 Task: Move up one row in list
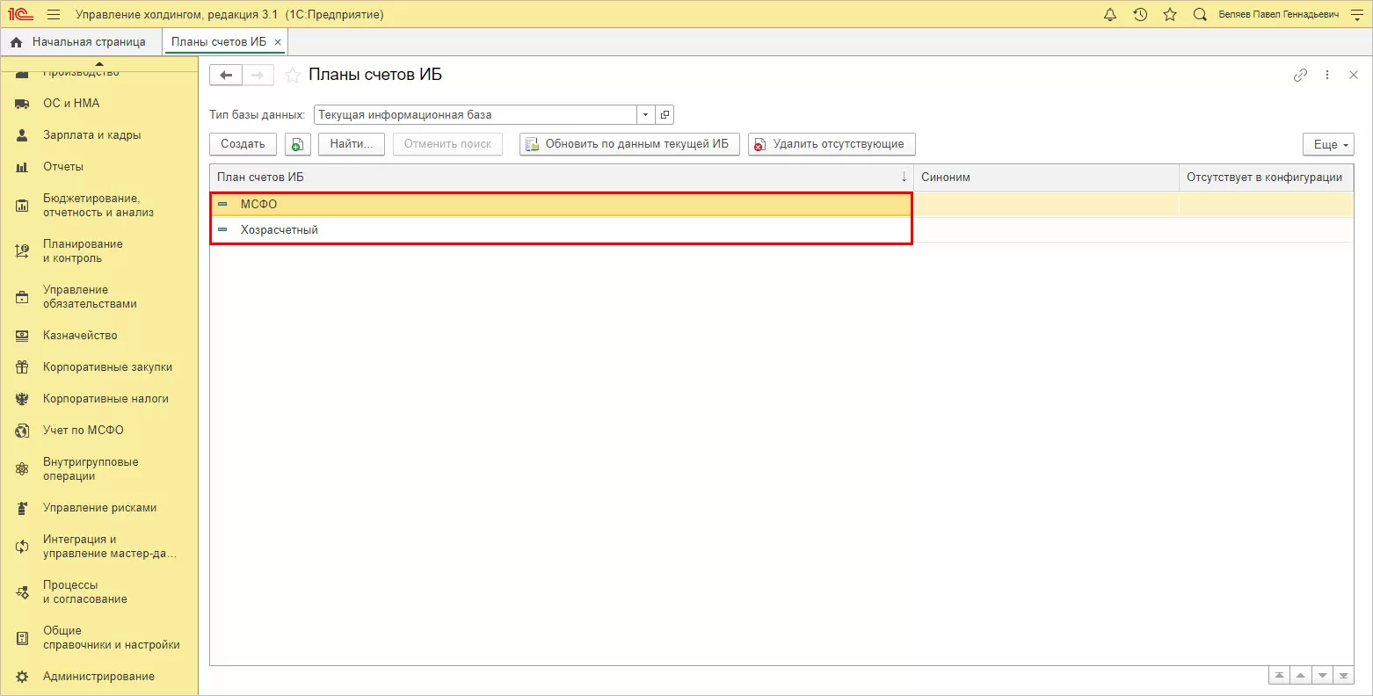coord(1300,676)
